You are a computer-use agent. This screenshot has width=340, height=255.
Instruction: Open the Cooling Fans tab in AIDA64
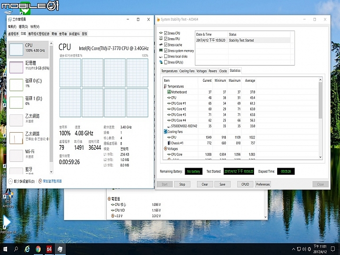click(187, 71)
